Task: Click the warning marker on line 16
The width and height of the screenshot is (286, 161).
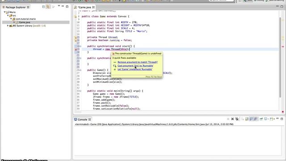Action: 76,40
